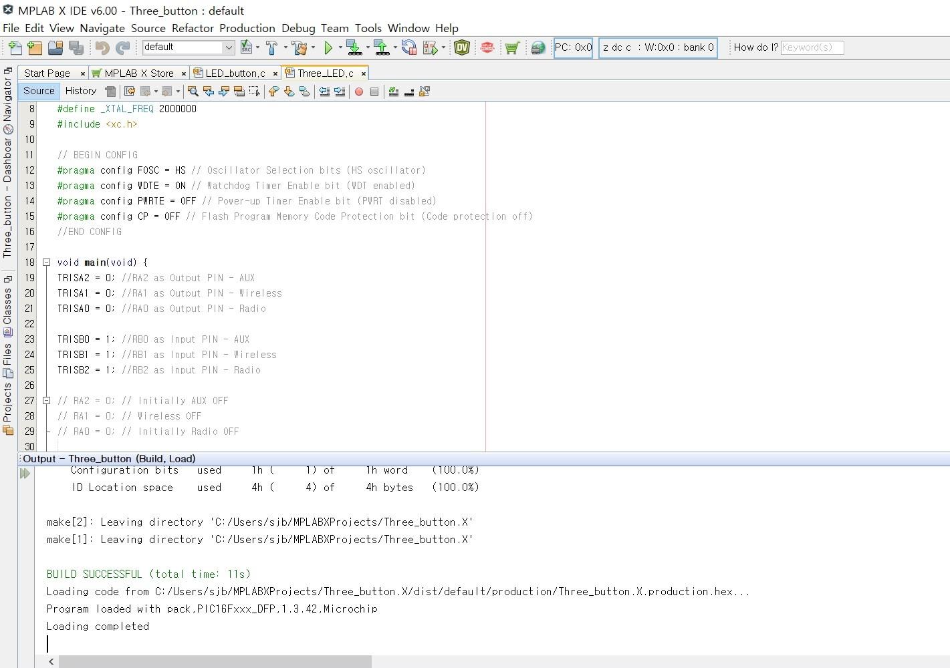Screen dimensions: 950x668
Task: Toggle Rectangular Selection in editor toolbar
Action: coord(255,92)
